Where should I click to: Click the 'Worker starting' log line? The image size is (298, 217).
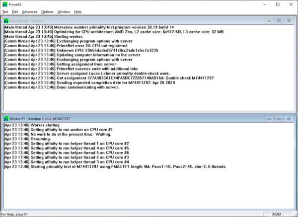(x=32, y=125)
